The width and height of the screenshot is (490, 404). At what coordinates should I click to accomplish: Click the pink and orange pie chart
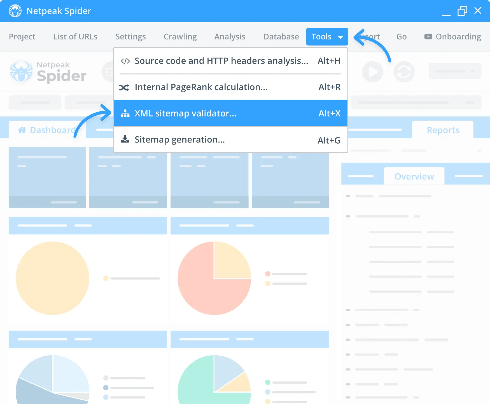pos(214,278)
